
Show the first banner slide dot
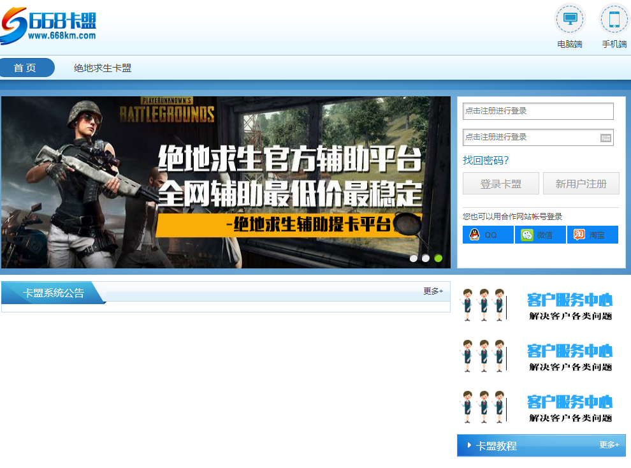pyautogui.click(x=413, y=258)
